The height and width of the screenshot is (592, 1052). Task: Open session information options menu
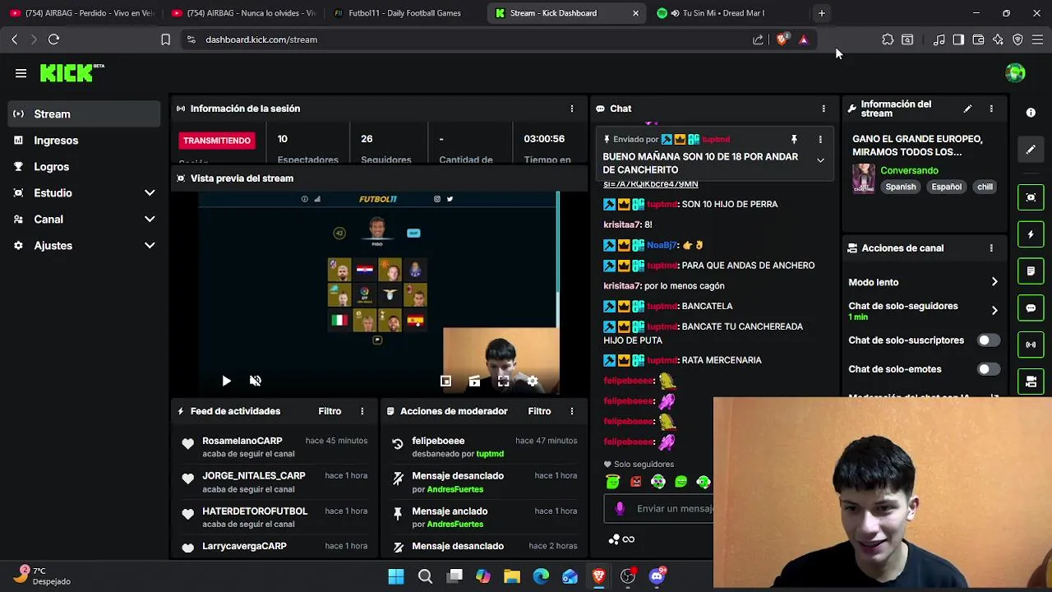pyautogui.click(x=572, y=109)
